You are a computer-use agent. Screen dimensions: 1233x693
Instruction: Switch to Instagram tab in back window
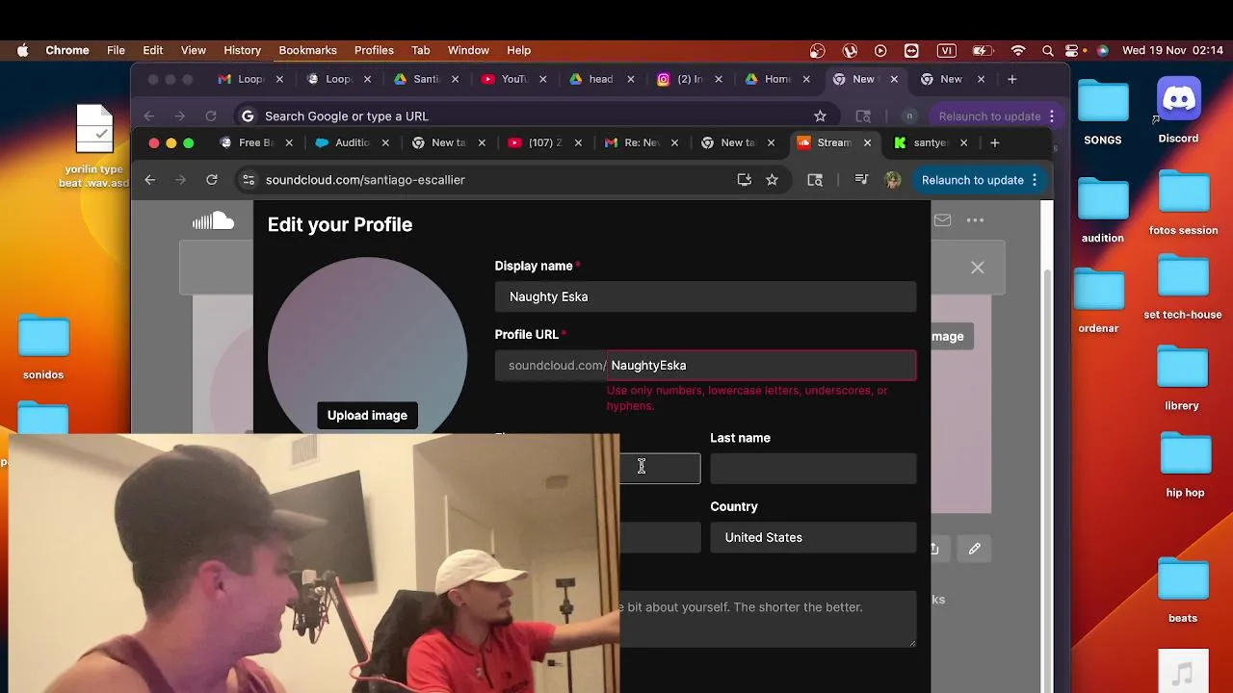coord(689,79)
